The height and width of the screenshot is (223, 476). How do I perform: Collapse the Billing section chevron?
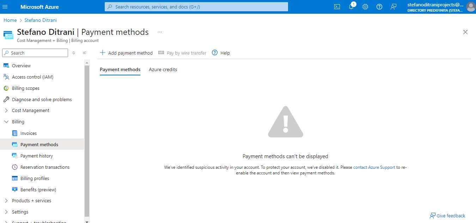pos(6,122)
